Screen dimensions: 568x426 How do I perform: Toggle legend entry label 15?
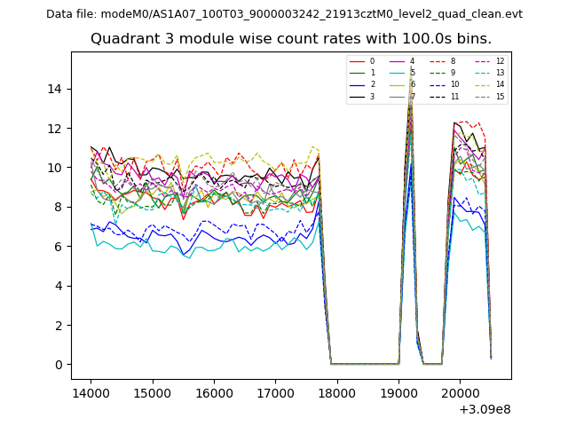(500, 96)
